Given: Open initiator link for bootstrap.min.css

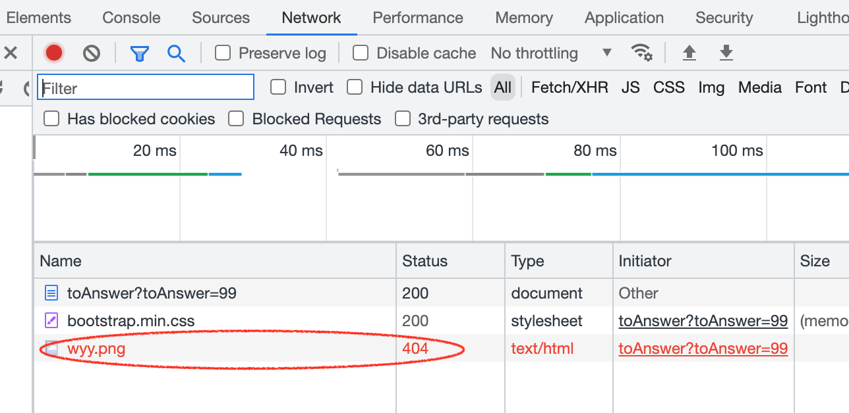Looking at the screenshot, I should click(x=703, y=321).
